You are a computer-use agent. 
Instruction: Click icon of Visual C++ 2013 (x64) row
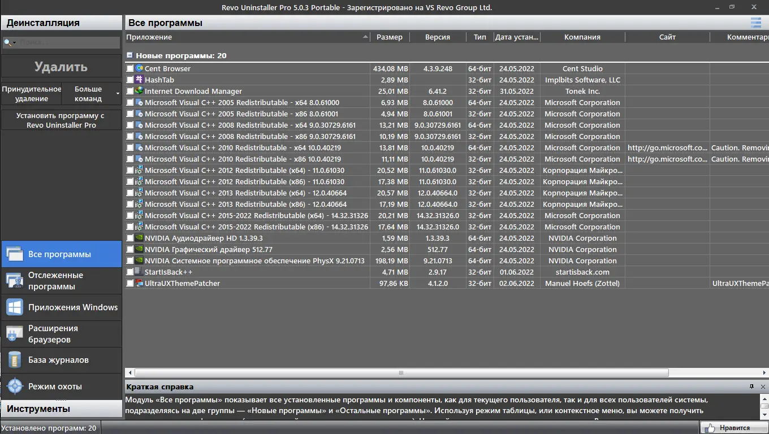pos(139,193)
